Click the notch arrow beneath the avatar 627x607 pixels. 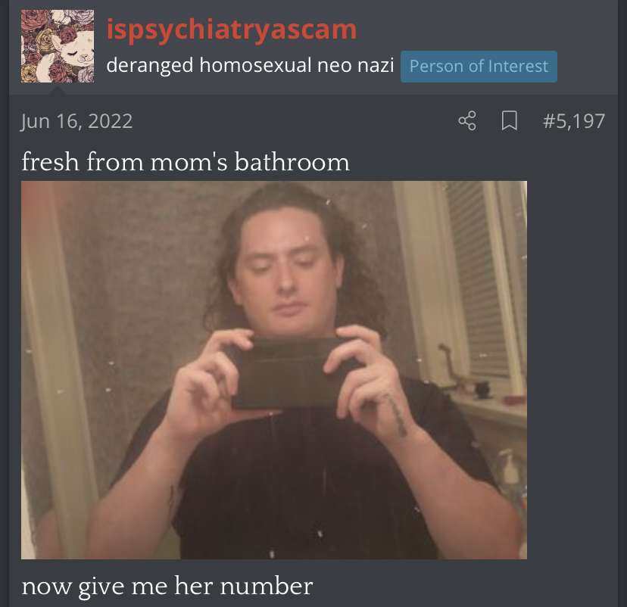point(58,90)
